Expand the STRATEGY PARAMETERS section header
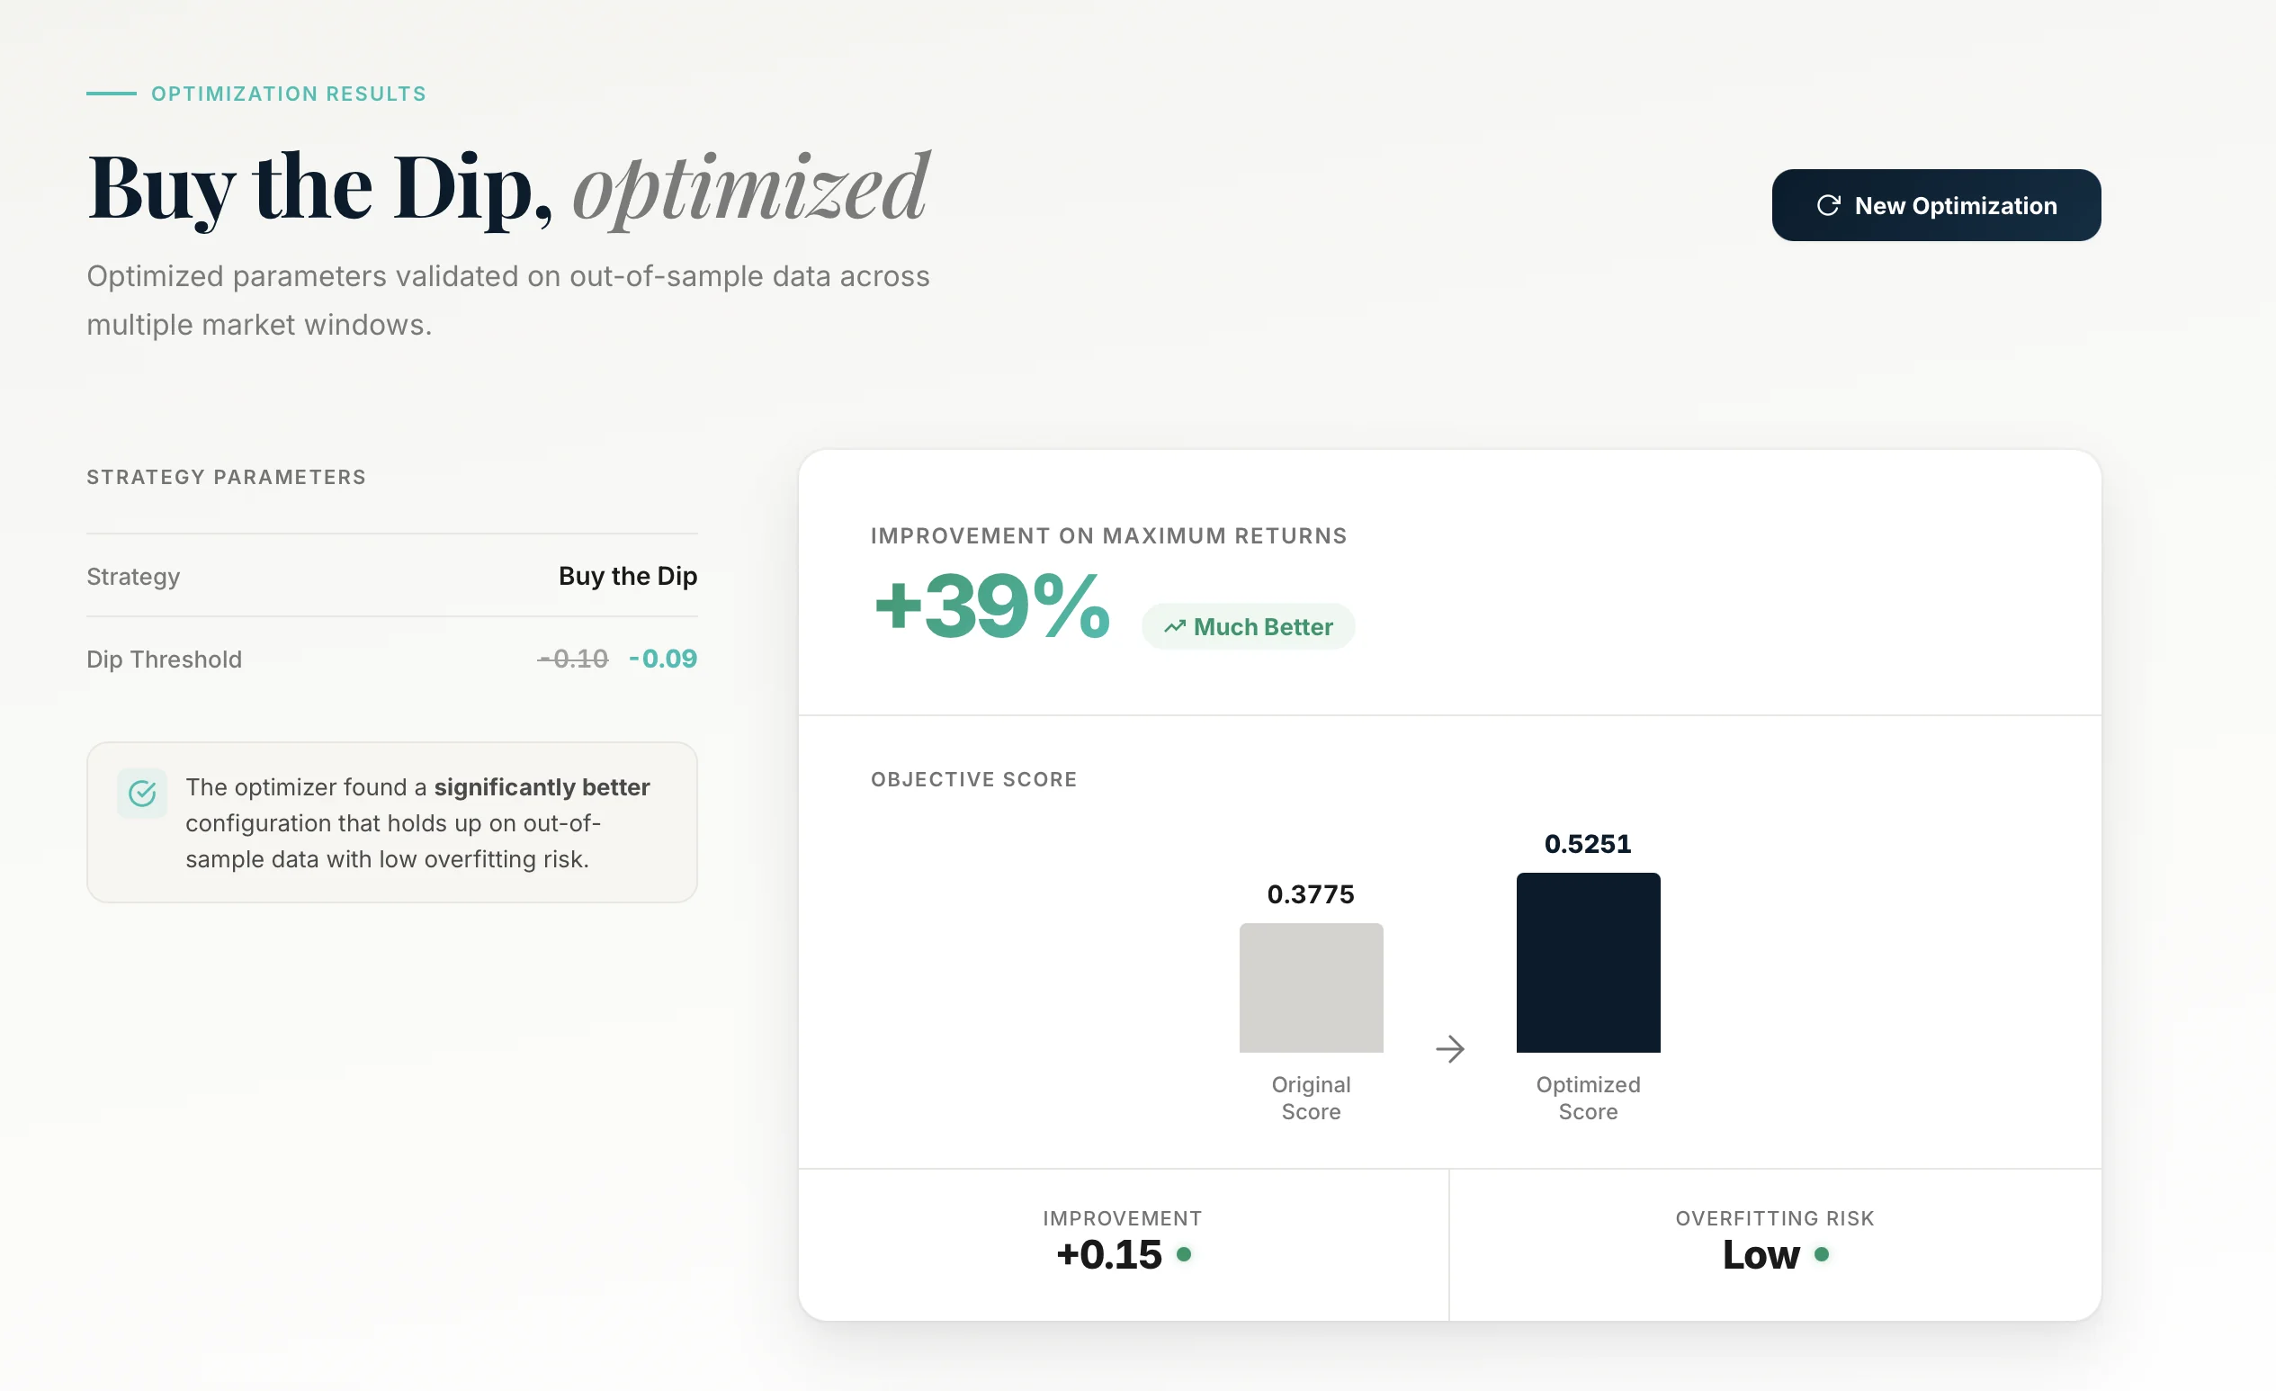This screenshot has width=2276, height=1391. point(226,477)
